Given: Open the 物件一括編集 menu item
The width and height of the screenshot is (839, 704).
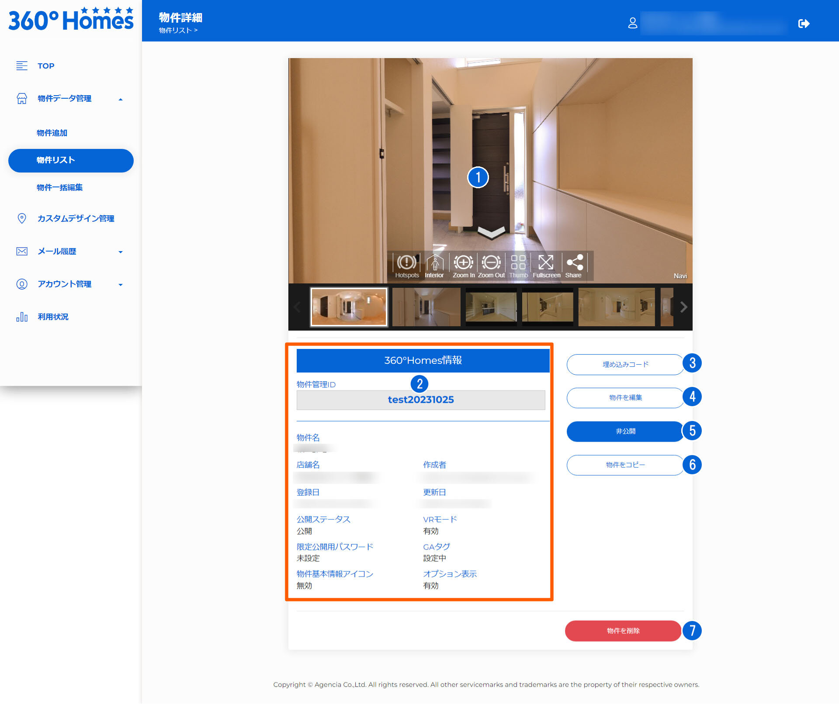Looking at the screenshot, I should [59, 187].
